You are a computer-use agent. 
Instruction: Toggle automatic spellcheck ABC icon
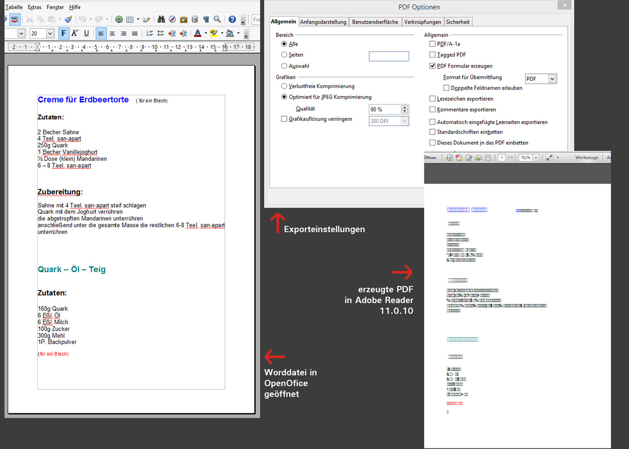pos(15,19)
